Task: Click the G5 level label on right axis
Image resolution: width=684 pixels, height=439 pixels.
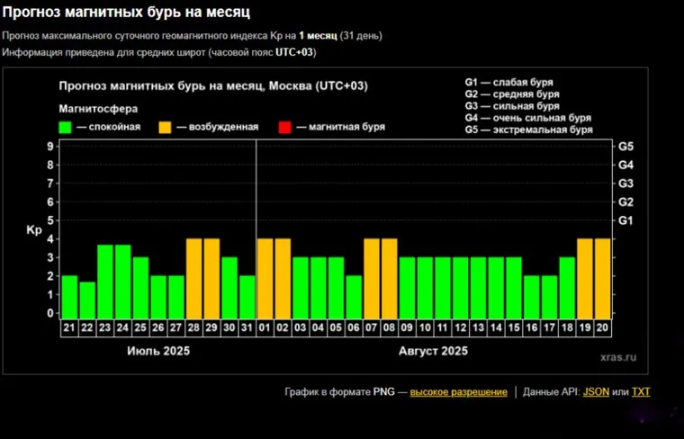Action: [x=625, y=146]
